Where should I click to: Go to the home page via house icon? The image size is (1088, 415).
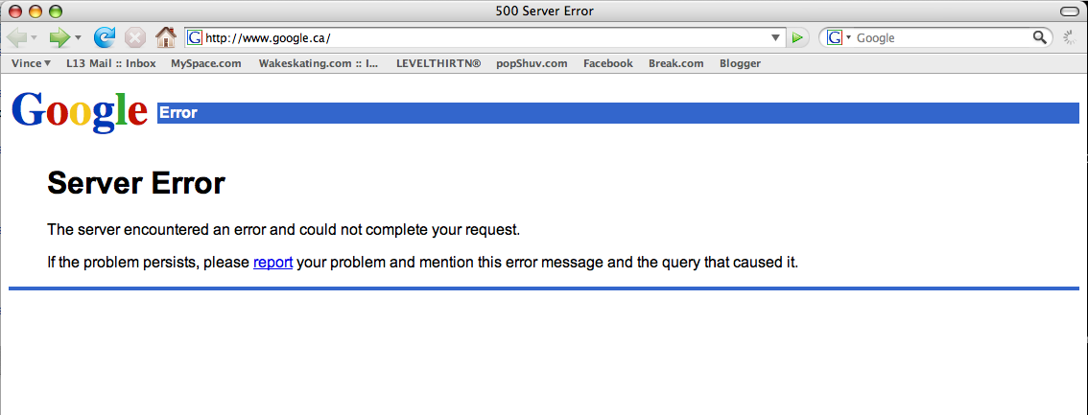pos(166,37)
